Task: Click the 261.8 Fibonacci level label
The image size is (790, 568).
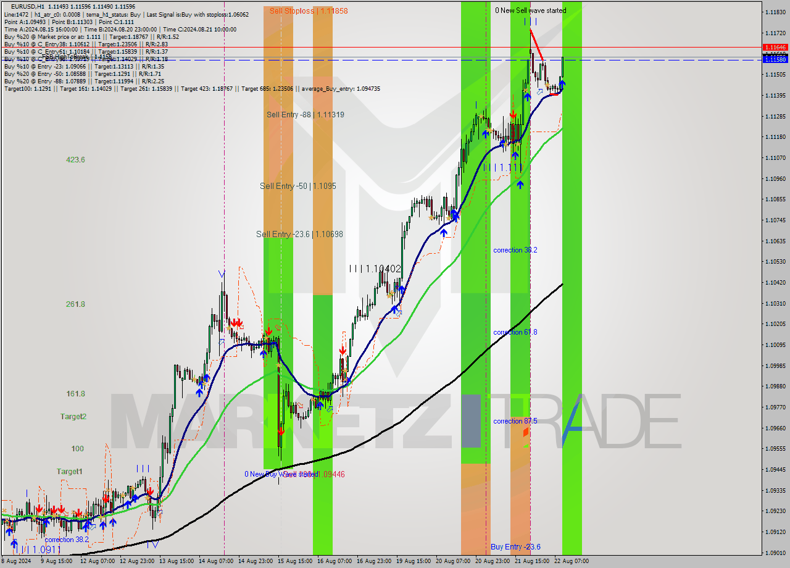Action: point(75,304)
